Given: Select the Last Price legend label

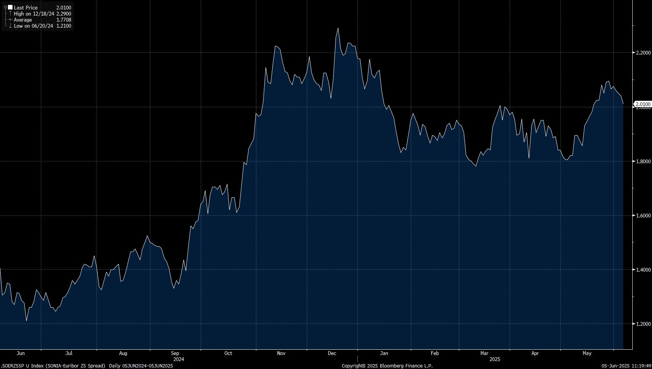Looking at the screenshot, I should [26, 8].
